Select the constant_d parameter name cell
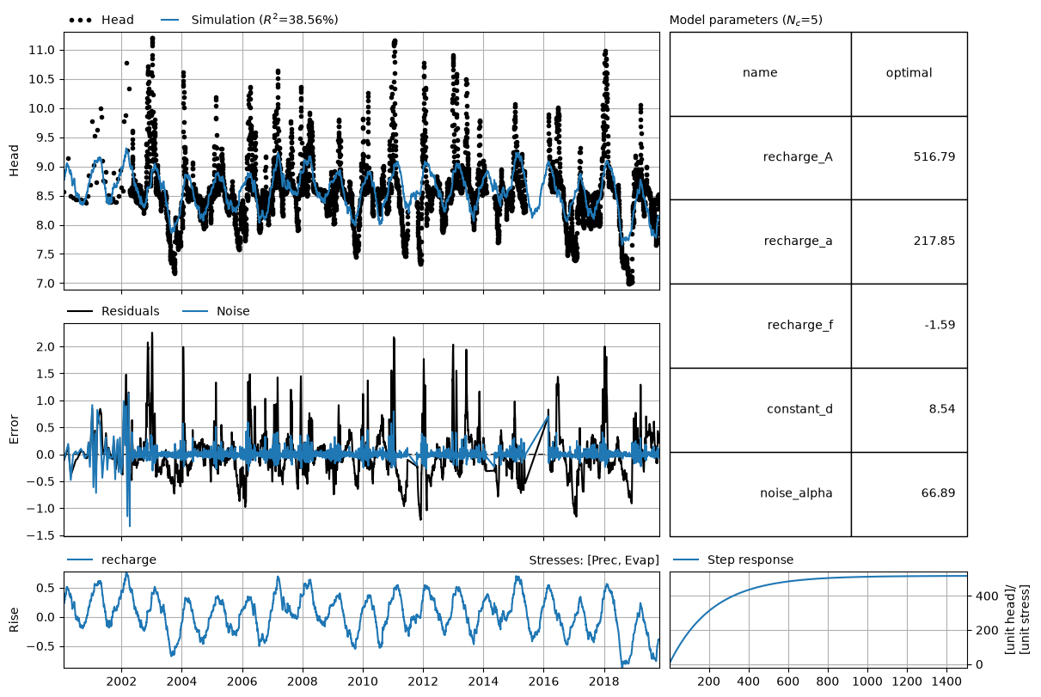This screenshot has height=697, width=1041. tap(760, 409)
